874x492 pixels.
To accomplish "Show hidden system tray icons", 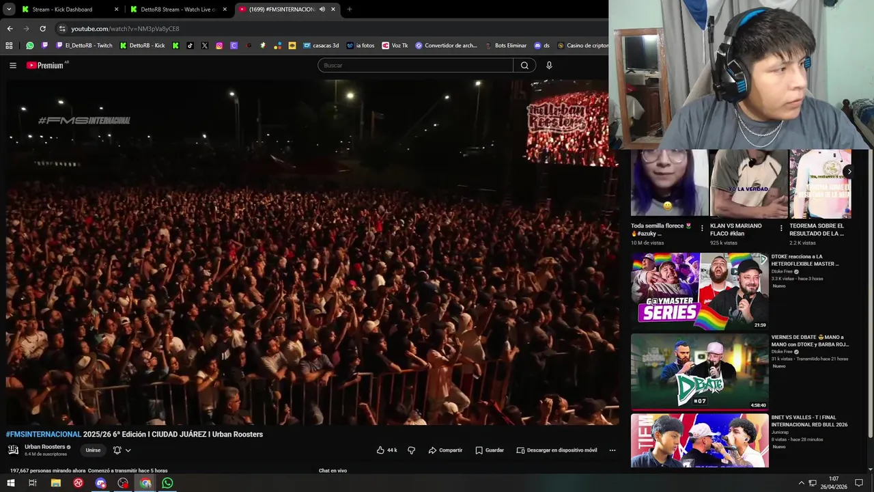I will pos(802,483).
